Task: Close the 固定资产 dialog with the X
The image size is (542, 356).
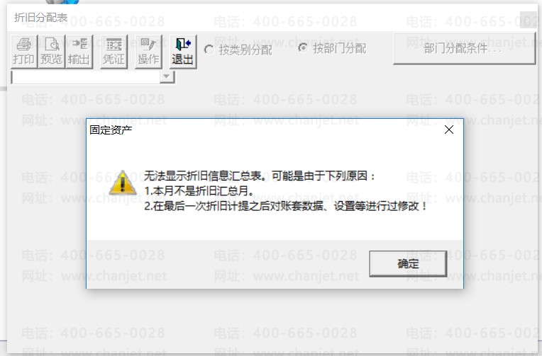Action: pyautogui.click(x=449, y=130)
